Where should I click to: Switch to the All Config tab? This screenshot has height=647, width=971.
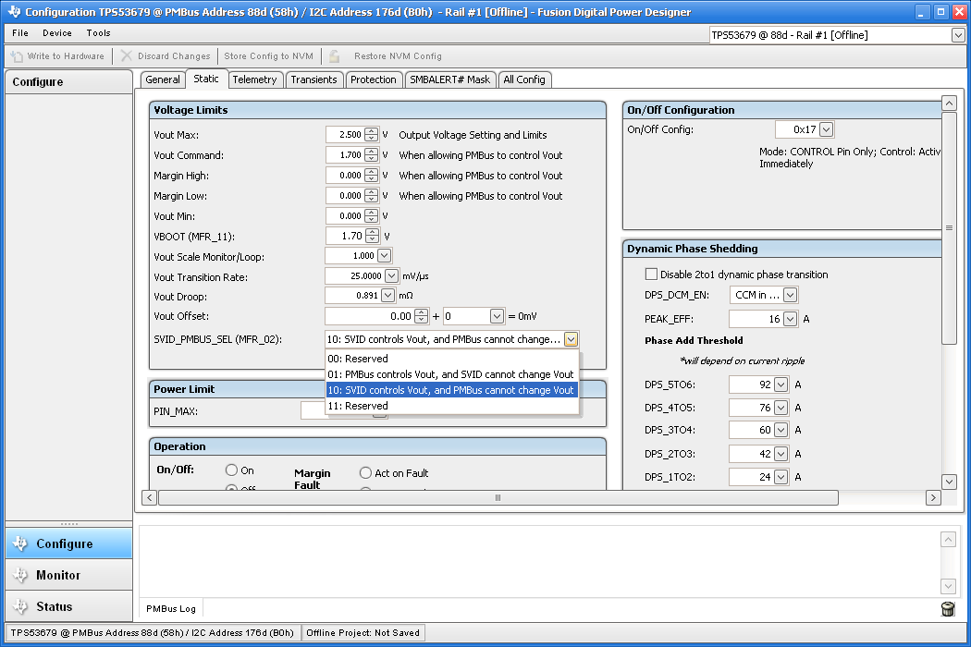pos(524,79)
